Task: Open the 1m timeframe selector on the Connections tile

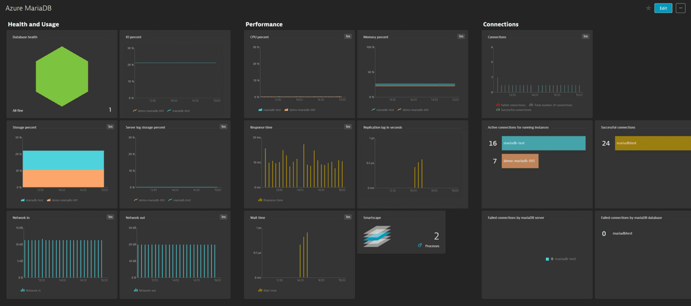Action: [585, 36]
